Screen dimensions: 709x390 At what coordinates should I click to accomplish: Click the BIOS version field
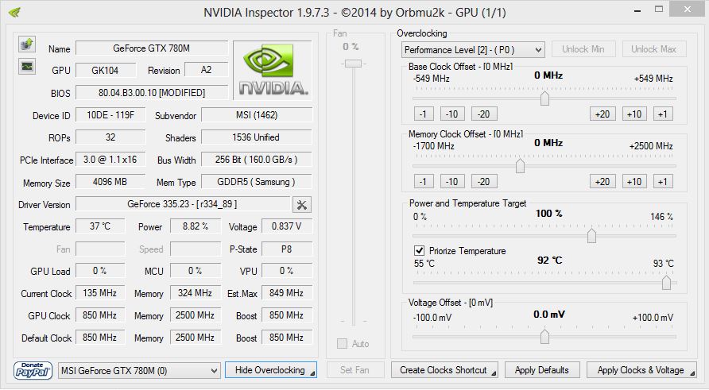click(152, 93)
